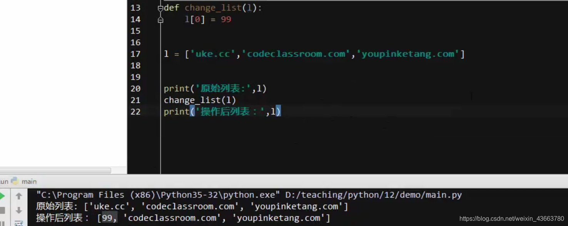Open the blog.csdn.net watermark link
The height and width of the screenshot is (226, 568).
[512, 219]
